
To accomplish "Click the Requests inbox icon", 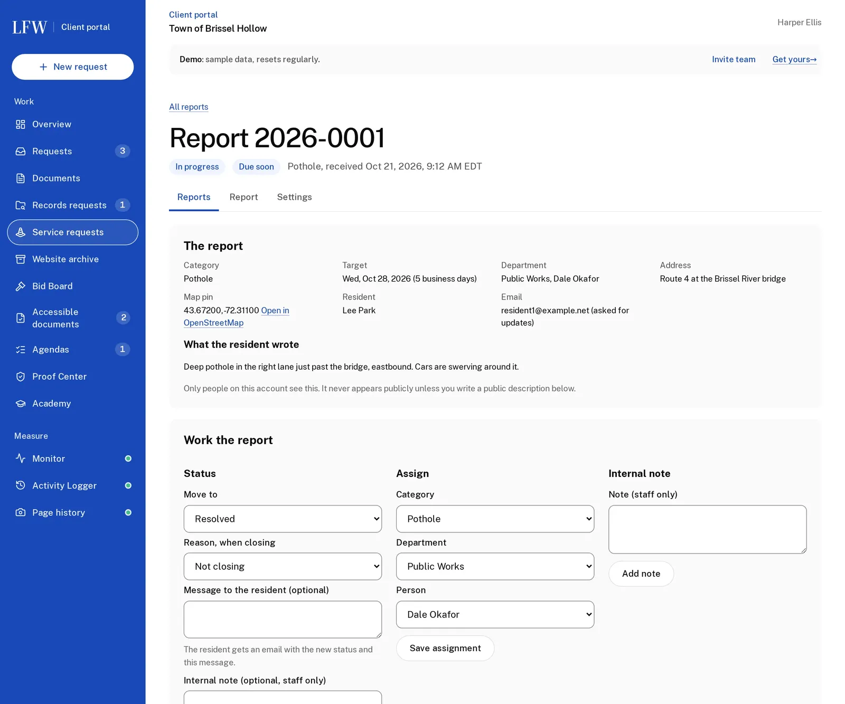I will click(x=21, y=151).
